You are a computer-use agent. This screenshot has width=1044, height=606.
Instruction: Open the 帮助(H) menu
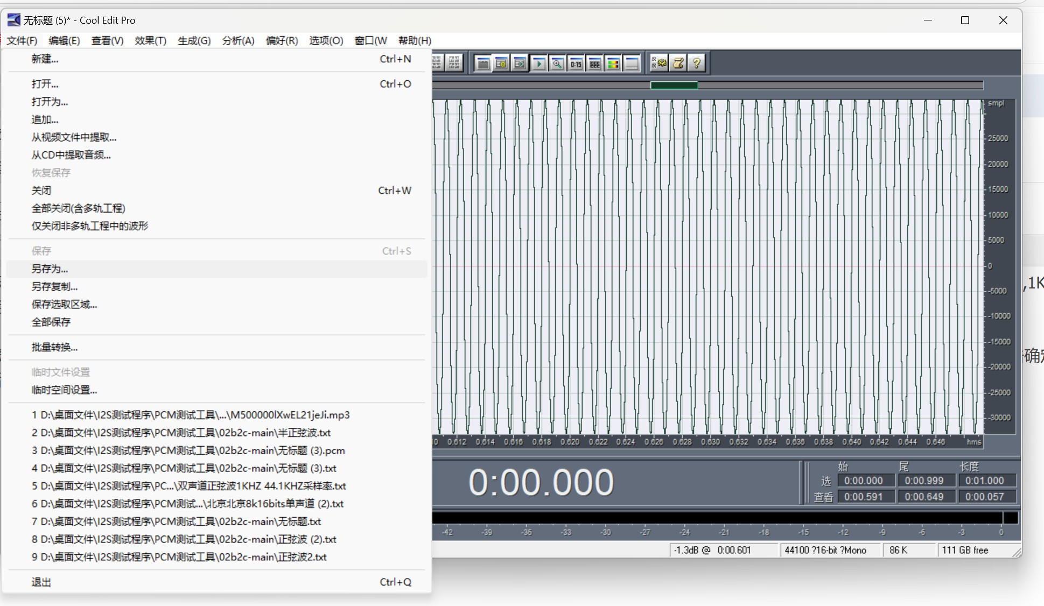[415, 40]
